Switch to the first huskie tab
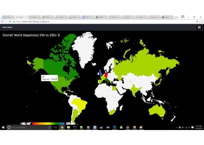This screenshot has width=204, height=145. (x=8, y=17)
